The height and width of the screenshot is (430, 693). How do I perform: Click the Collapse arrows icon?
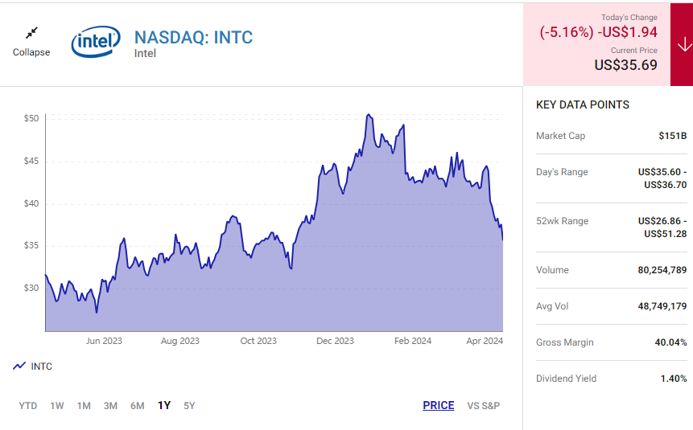(31, 33)
